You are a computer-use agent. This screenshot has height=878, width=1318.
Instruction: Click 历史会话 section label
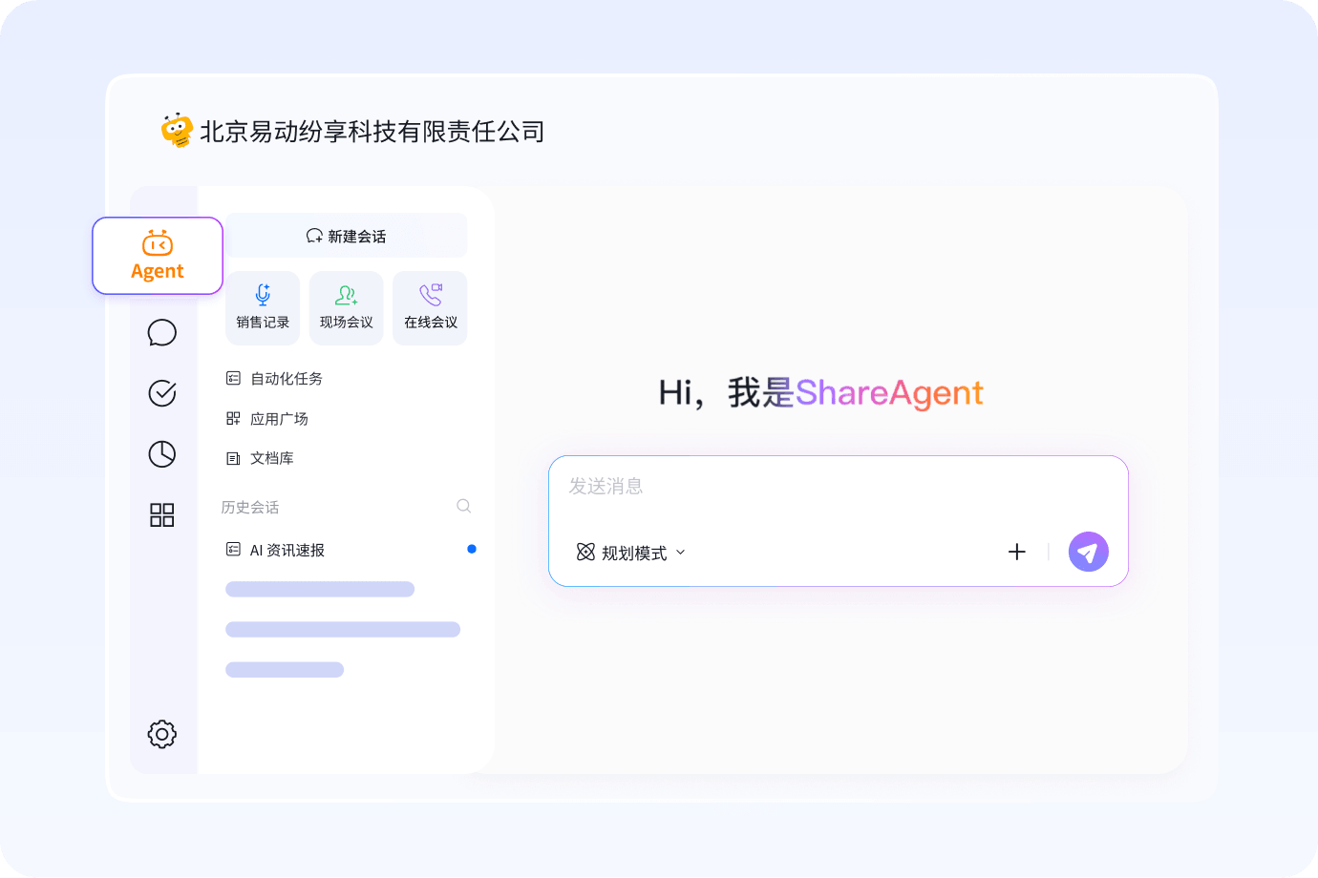click(250, 507)
